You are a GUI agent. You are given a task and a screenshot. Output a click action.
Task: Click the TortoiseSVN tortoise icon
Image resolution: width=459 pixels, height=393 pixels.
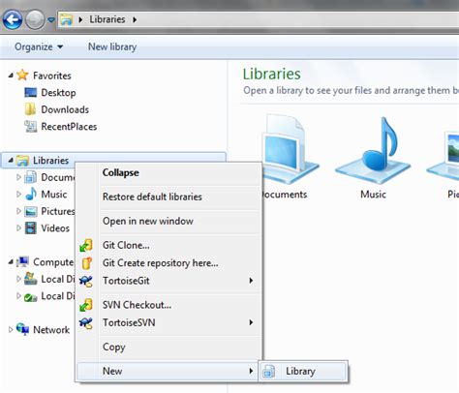(x=86, y=323)
